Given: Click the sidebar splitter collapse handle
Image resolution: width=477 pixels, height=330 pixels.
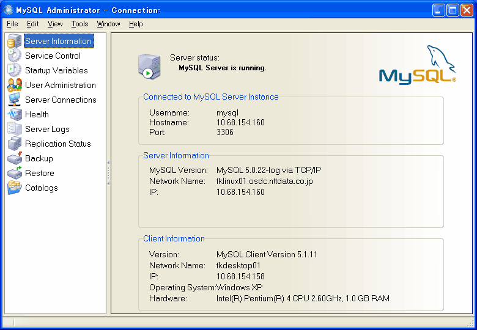Looking at the screenshot, I should click(x=108, y=173).
